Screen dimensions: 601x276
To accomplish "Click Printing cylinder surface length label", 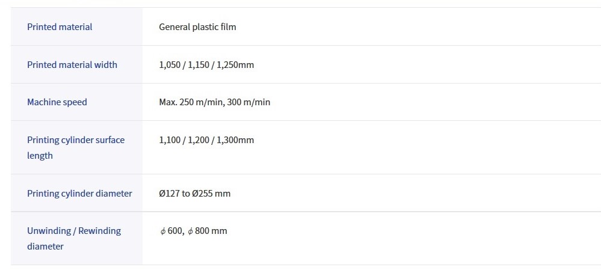I will [76, 147].
